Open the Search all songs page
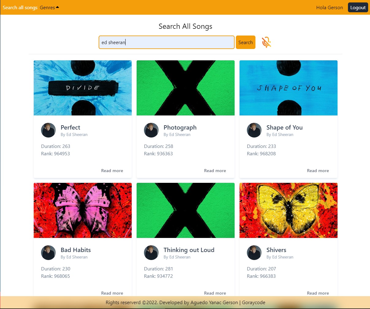This screenshot has height=309, width=370. point(20,7)
